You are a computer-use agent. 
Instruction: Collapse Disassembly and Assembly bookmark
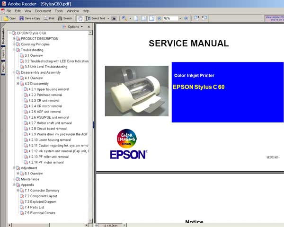tap(14, 72)
